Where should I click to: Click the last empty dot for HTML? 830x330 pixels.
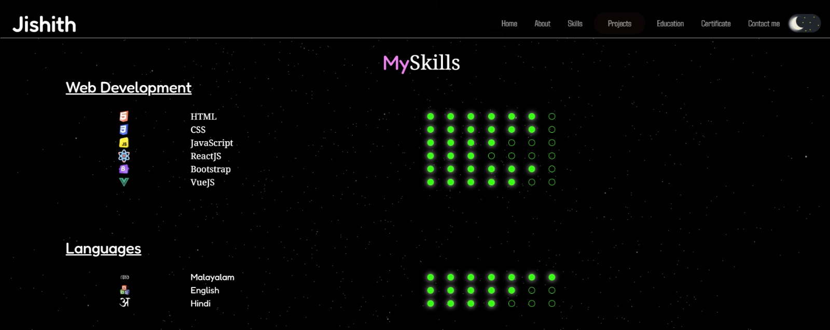(x=552, y=116)
